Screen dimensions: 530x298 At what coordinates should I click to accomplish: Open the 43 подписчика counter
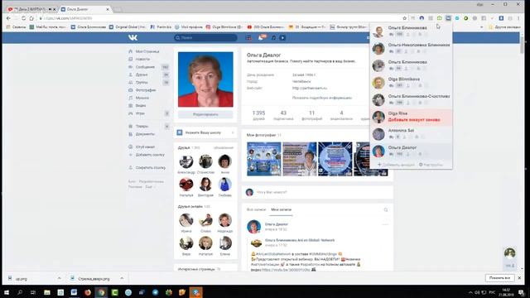point(283,115)
